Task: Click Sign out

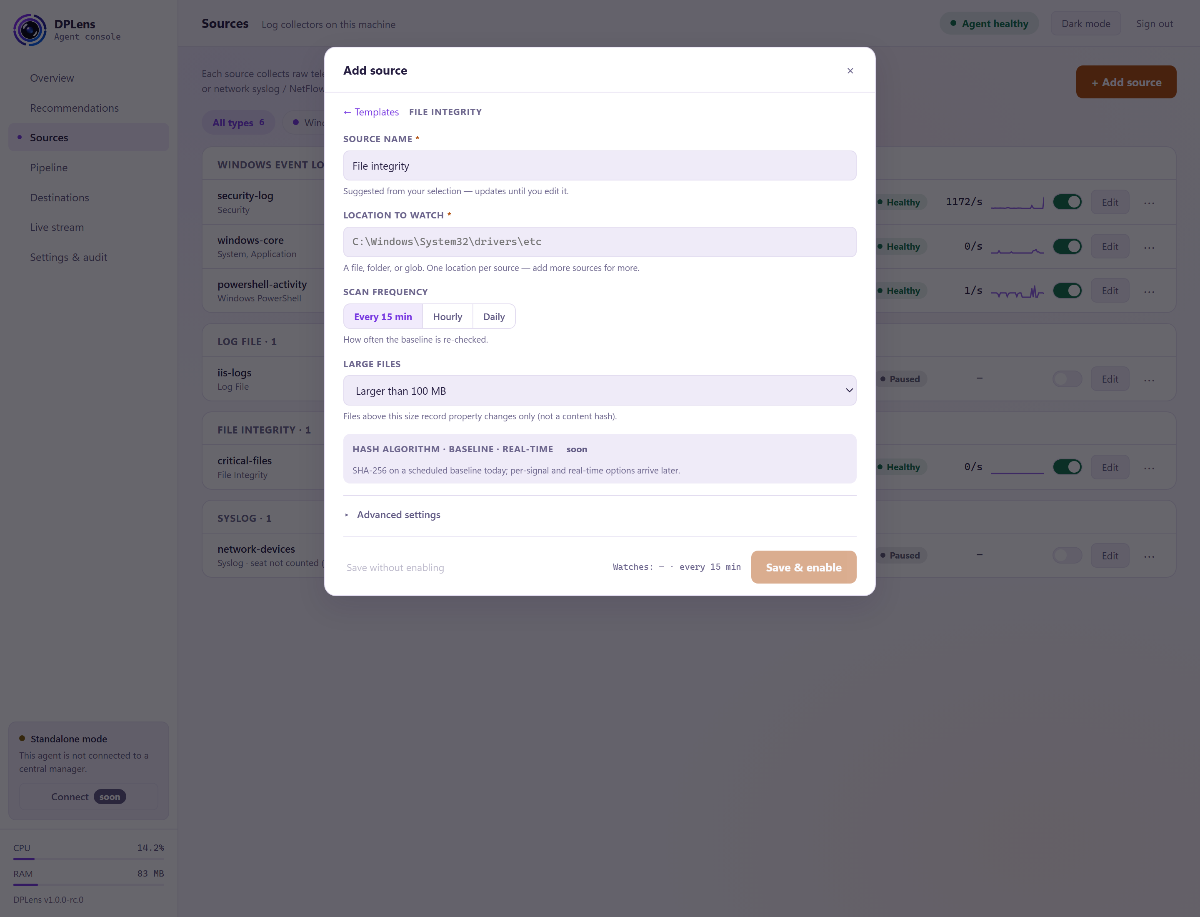Action: [x=1154, y=23]
